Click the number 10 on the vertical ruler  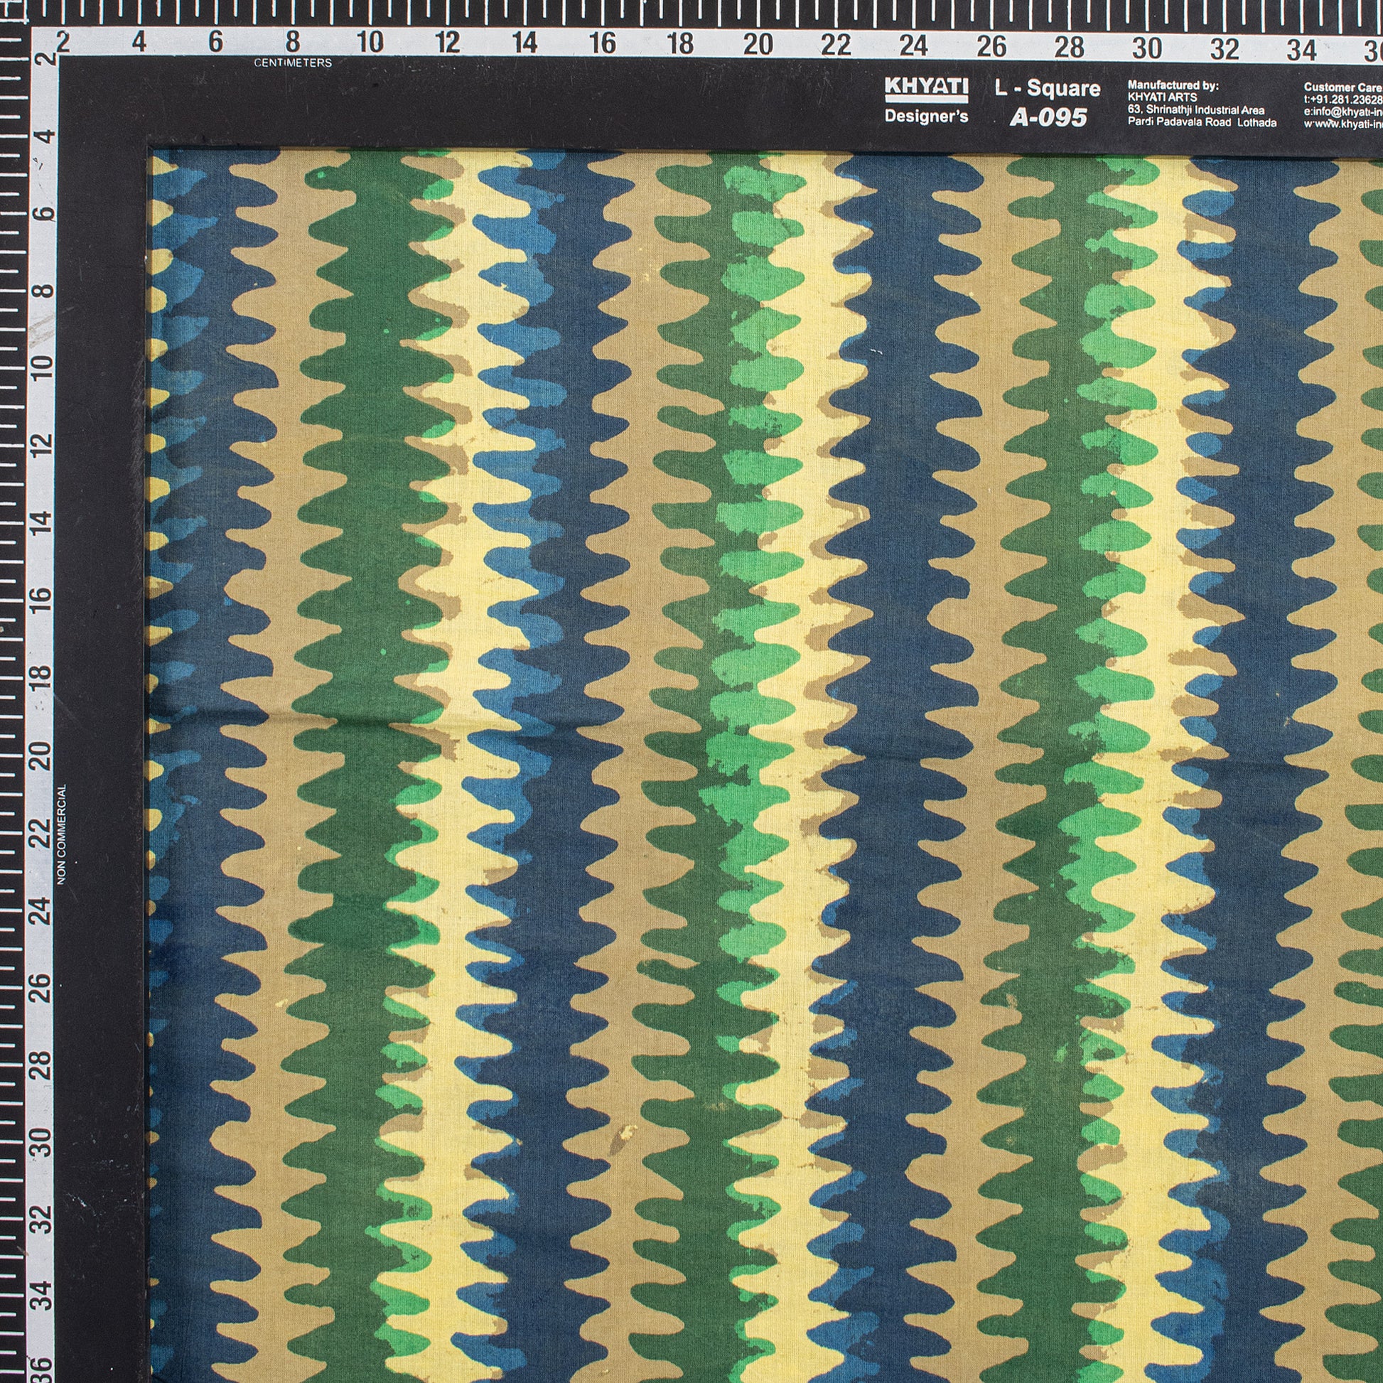[x=43, y=368]
